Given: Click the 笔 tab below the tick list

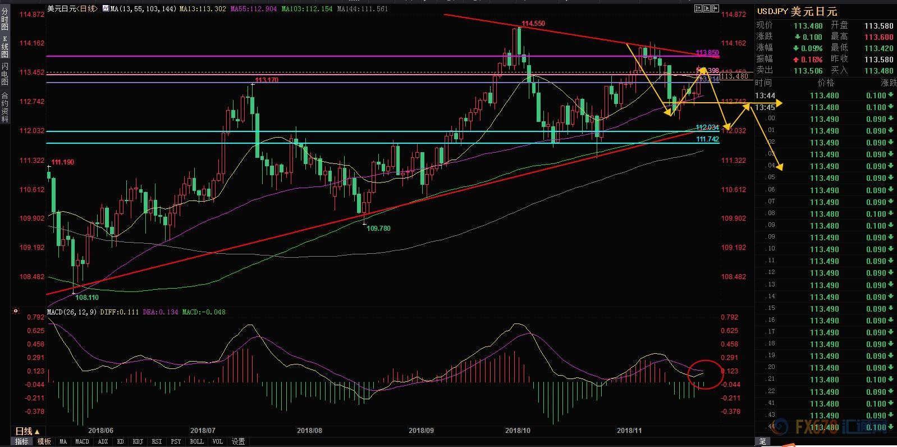Looking at the screenshot, I should pos(762,441).
